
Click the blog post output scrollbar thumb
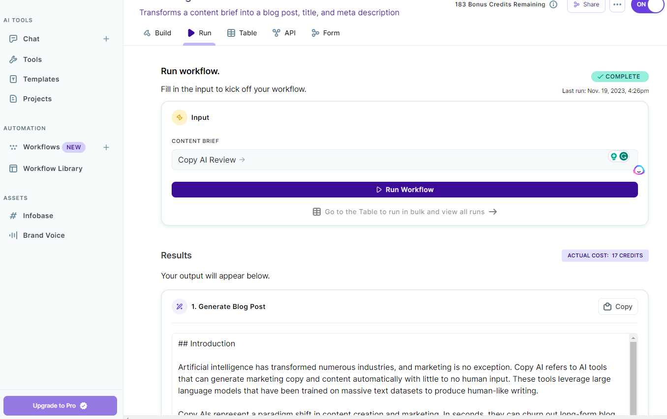coord(633,378)
